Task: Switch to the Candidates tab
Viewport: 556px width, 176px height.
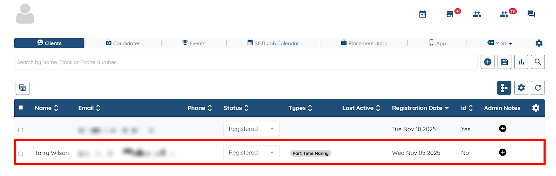Action: pos(123,43)
